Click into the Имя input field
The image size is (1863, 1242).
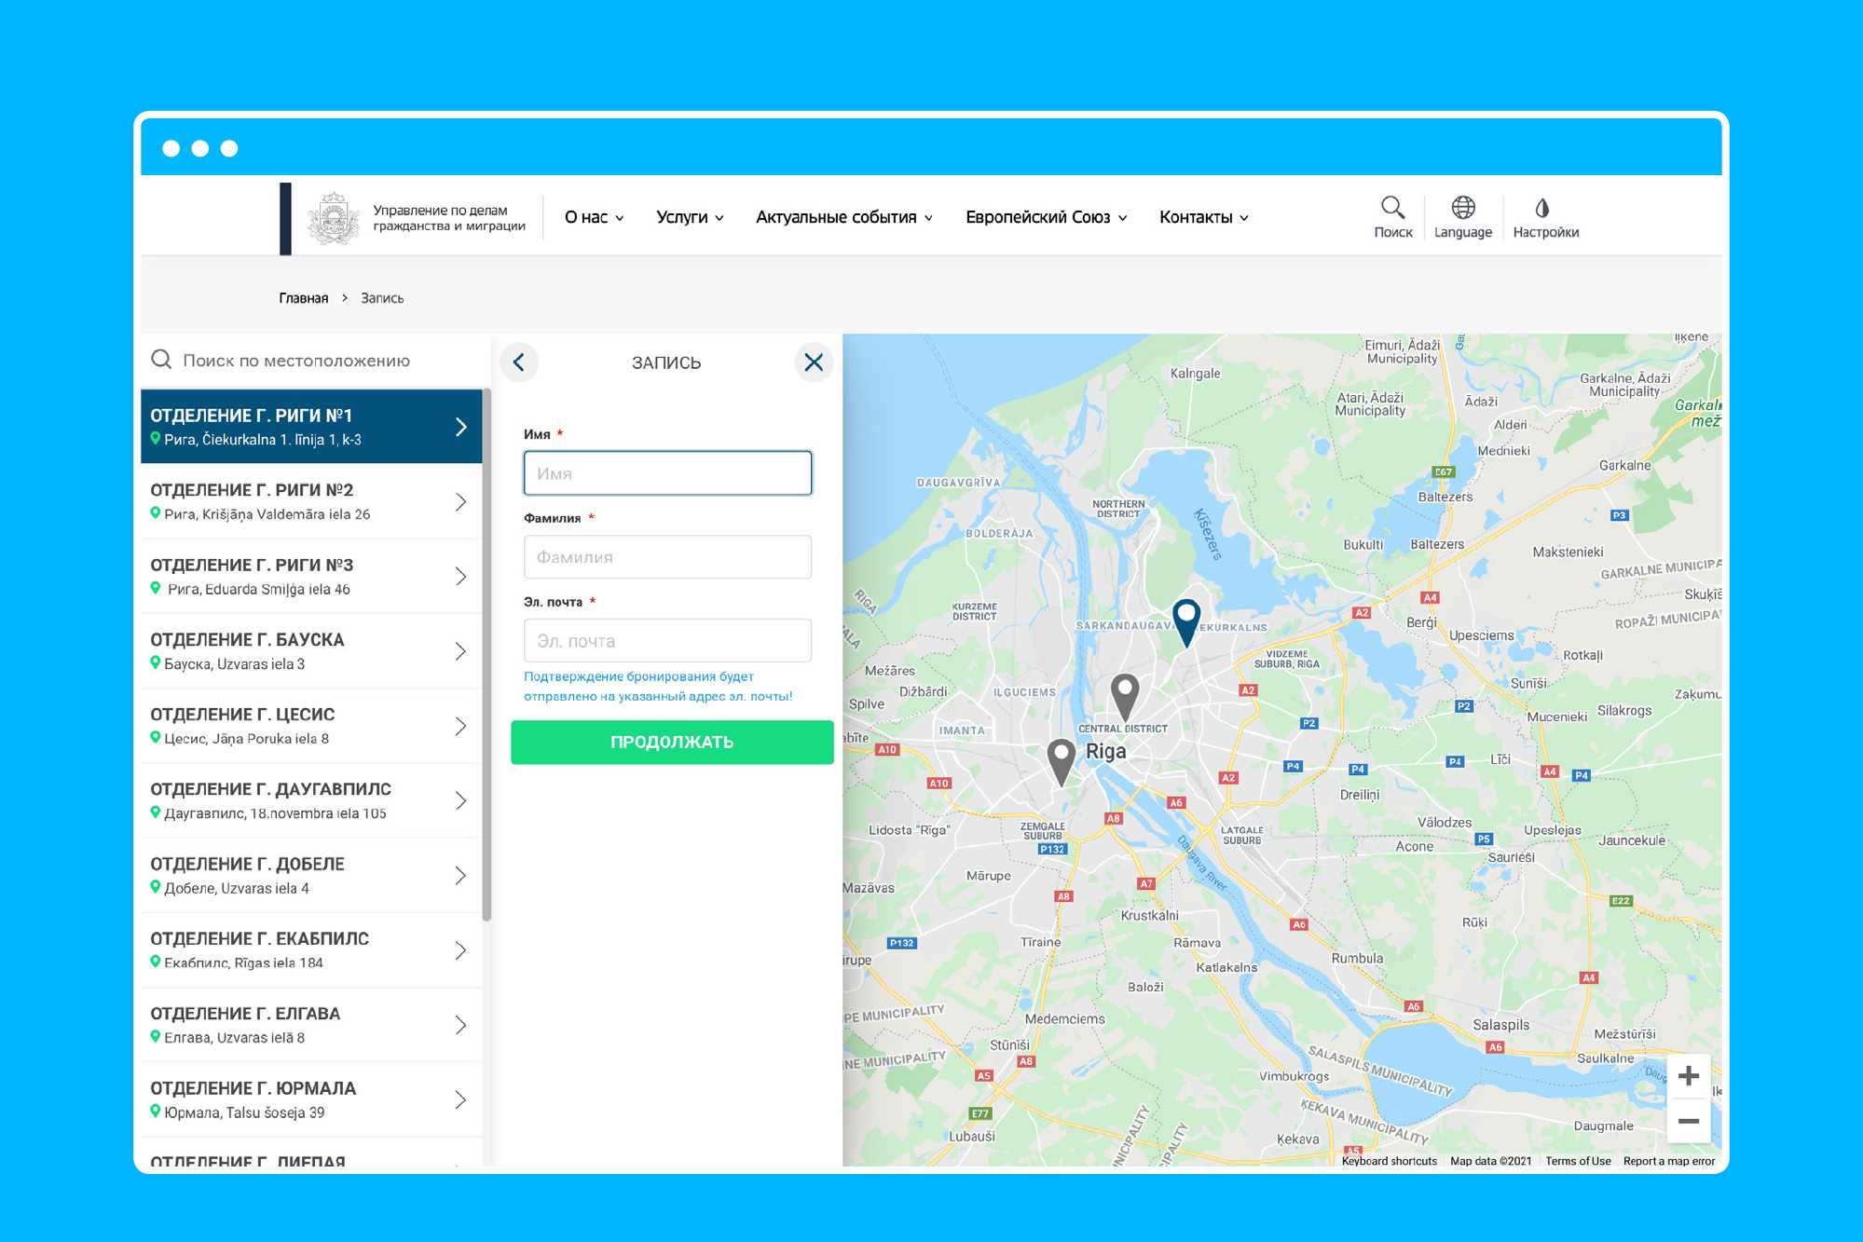click(x=667, y=473)
